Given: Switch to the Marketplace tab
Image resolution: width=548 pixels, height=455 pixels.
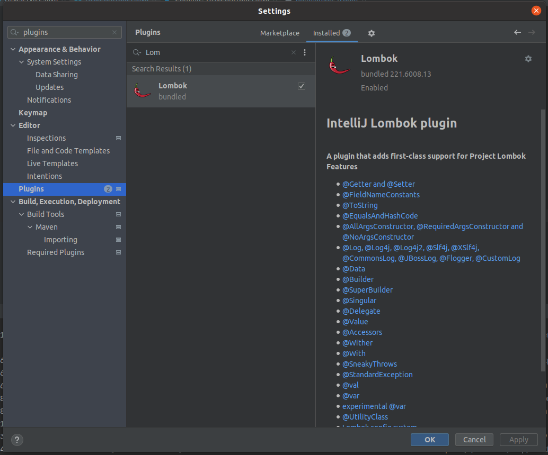Looking at the screenshot, I should pyautogui.click(x=279, y=33).
